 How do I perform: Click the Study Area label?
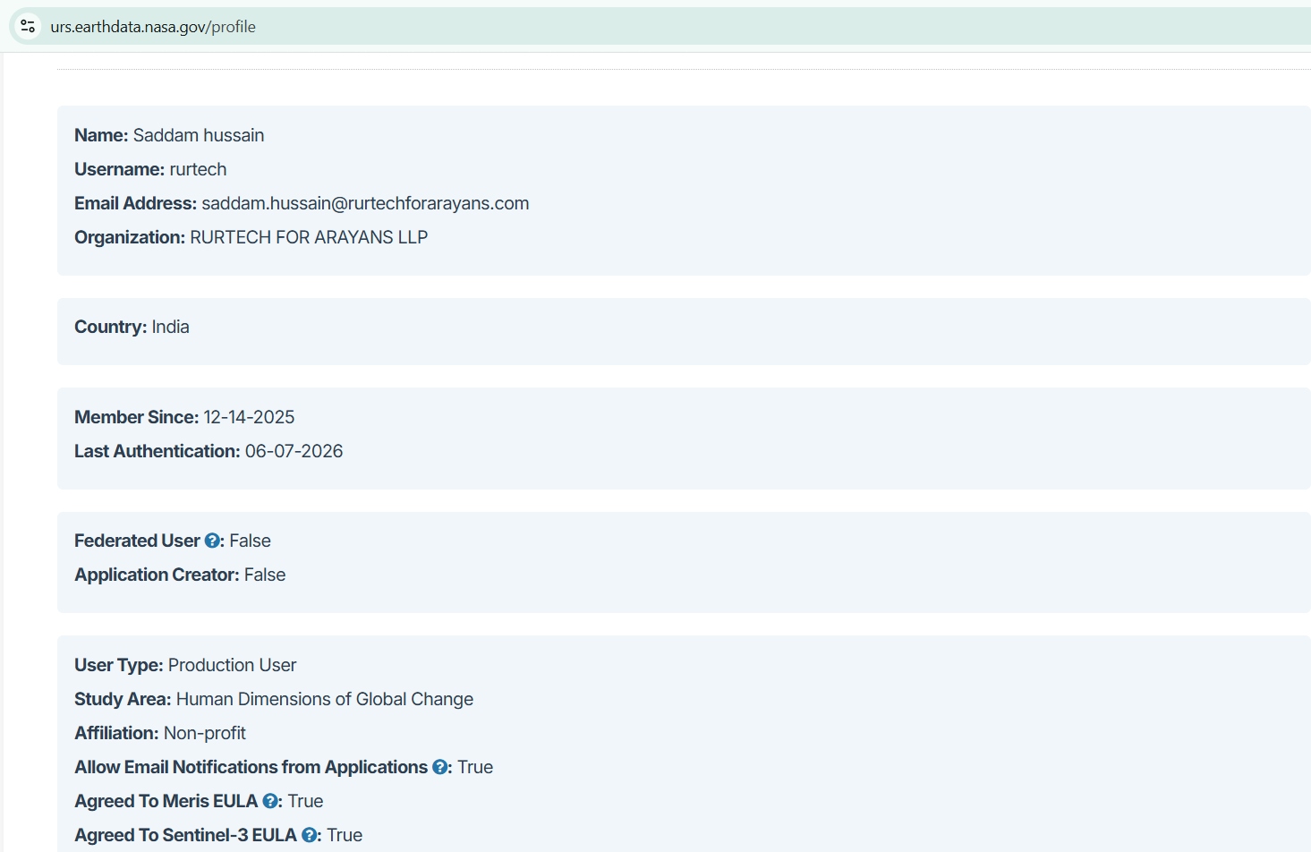[x=123, y=699]
